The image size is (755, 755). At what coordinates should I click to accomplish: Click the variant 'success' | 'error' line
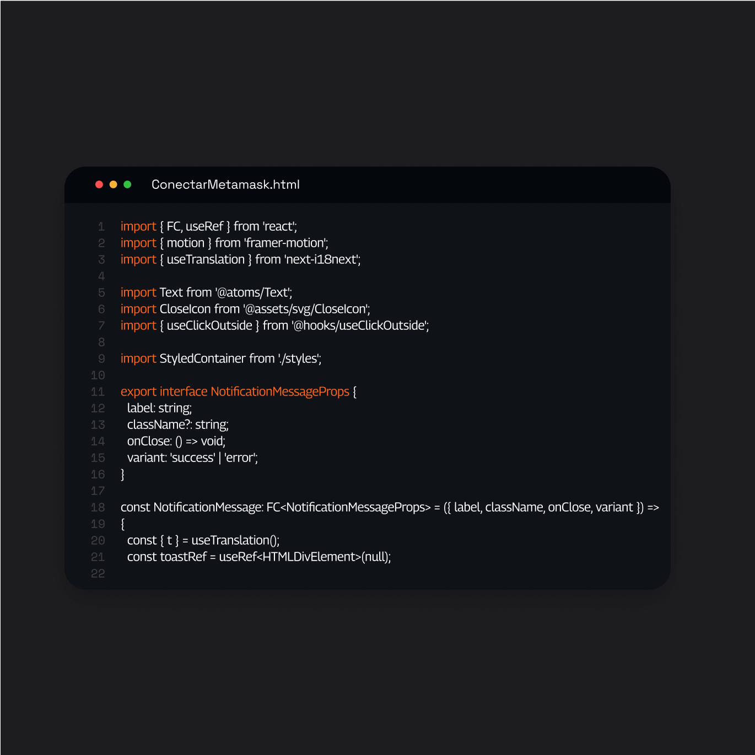(x=192, y=458)
